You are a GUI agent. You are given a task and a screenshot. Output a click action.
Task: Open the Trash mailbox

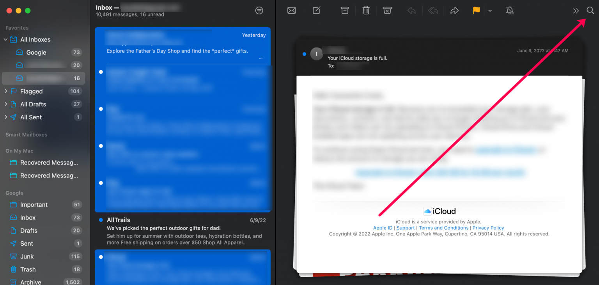(x=28, y=269)
